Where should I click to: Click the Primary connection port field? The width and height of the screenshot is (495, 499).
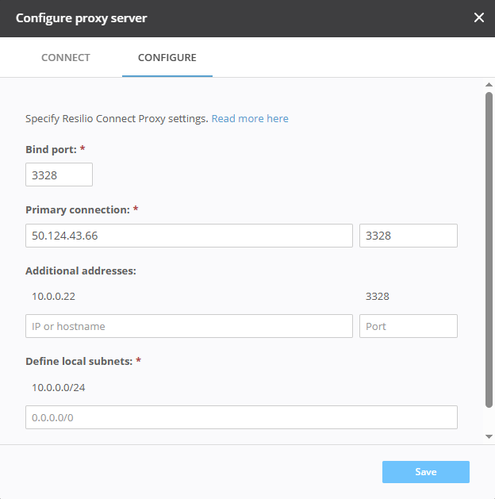(x=408, y=236)
